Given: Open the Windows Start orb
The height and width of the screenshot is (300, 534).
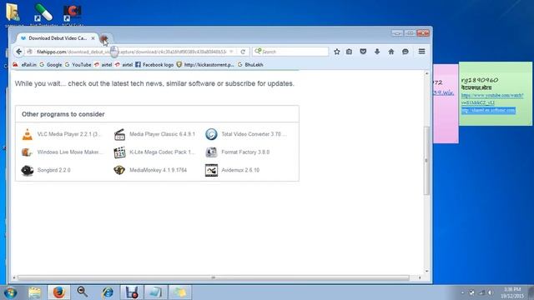Looking at the screenshot, I should tap(10, 292).
